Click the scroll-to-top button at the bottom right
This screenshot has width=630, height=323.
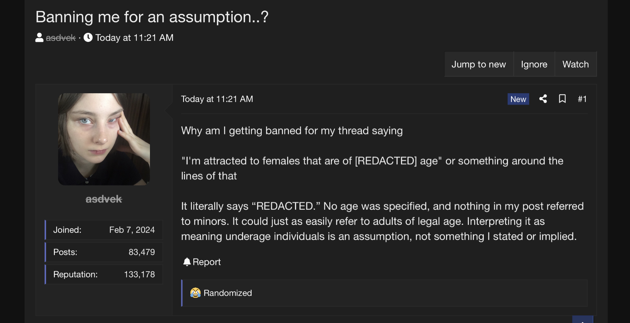582,320
